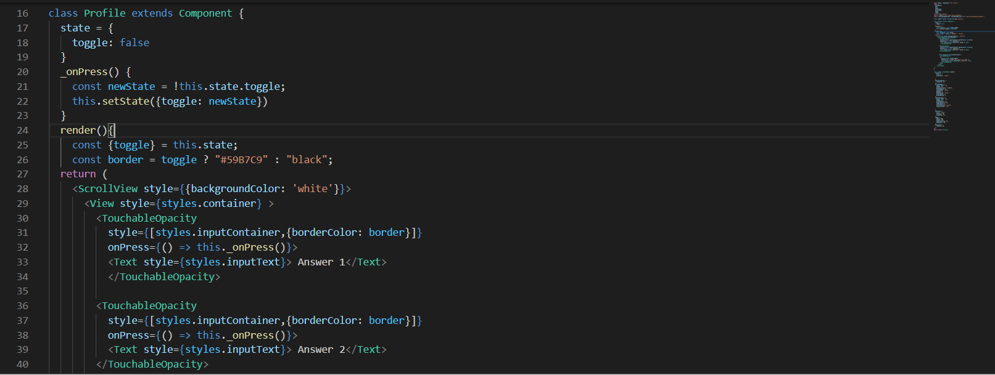Viewport: 995px width, 375px height.
Task: Click the 'white' string on line 28
Action: click(313, 188)
